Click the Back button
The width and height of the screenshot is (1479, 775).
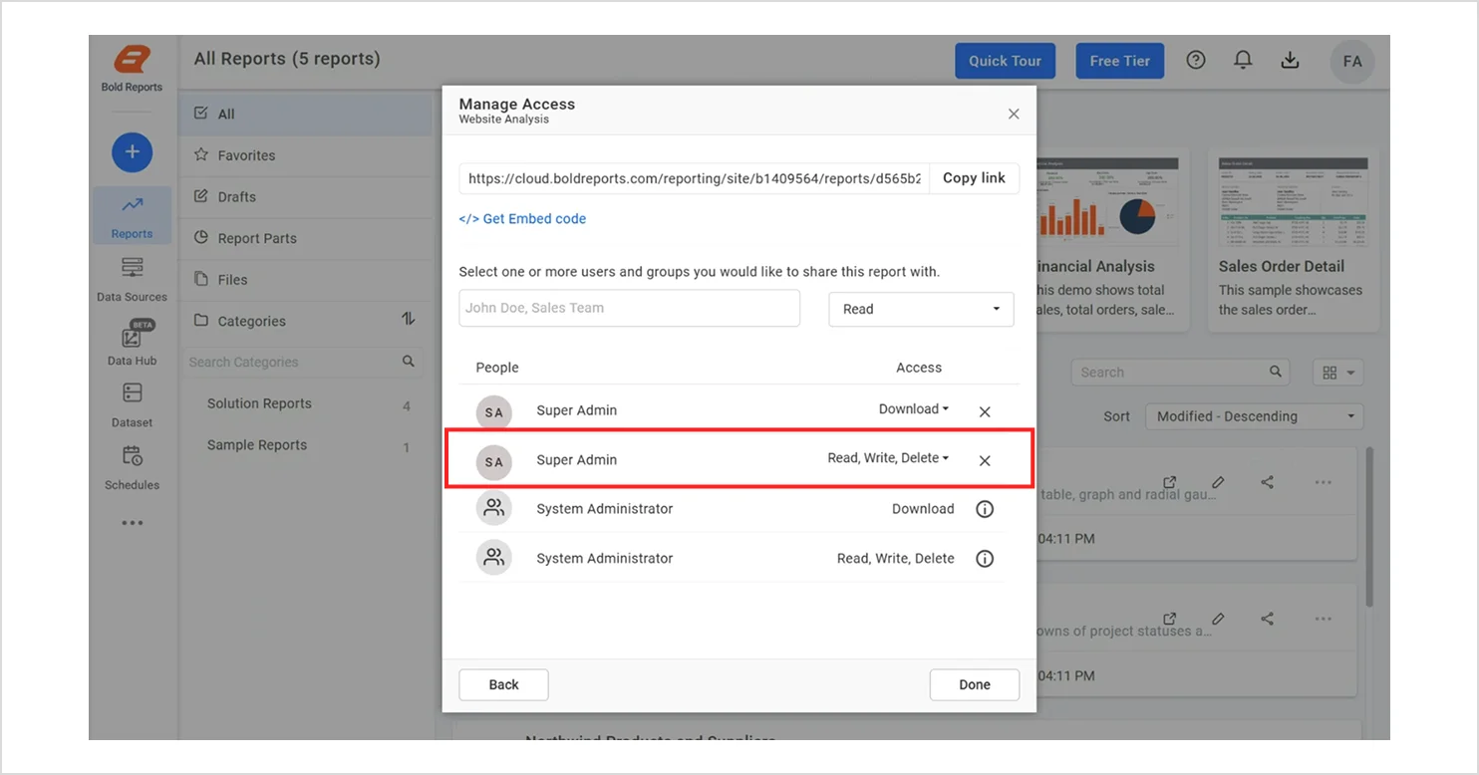(503, 684)
